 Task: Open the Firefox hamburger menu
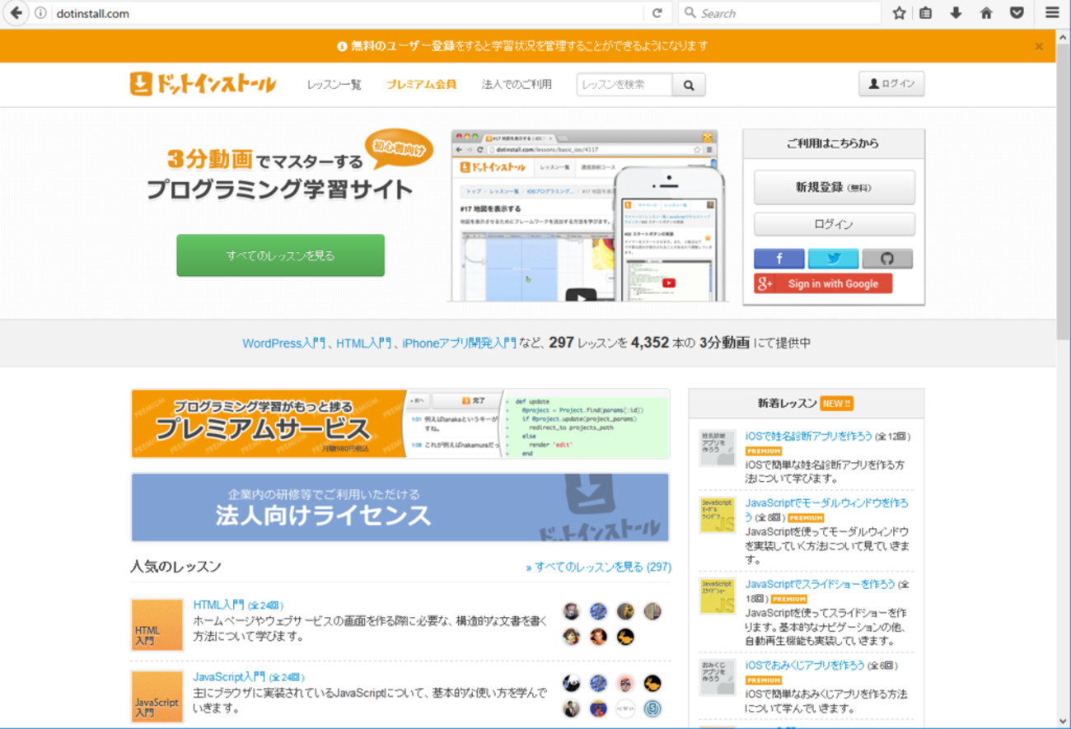tap(1052, 13)
